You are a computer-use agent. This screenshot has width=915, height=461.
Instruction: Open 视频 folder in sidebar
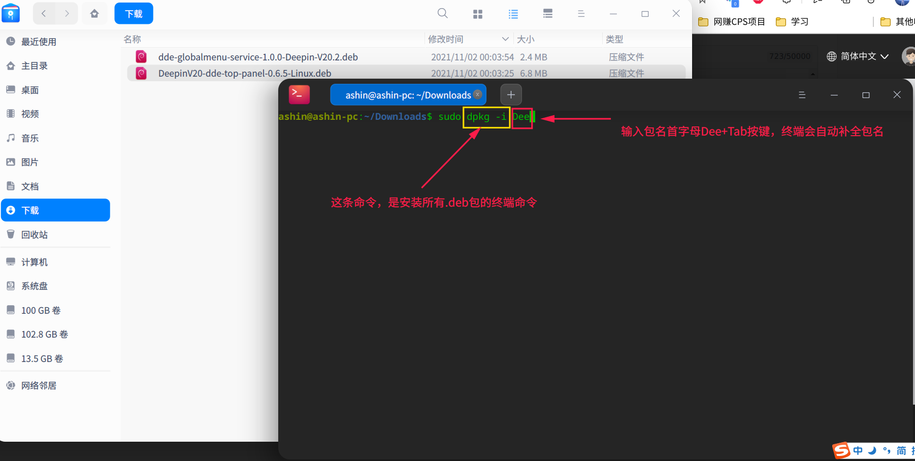point(56,114)
